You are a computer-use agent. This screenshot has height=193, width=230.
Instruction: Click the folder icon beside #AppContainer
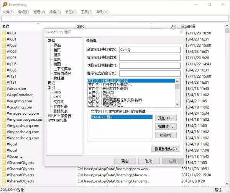tap(4, 95)
